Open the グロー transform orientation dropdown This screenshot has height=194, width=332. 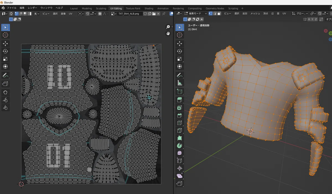tap(300, 13)
